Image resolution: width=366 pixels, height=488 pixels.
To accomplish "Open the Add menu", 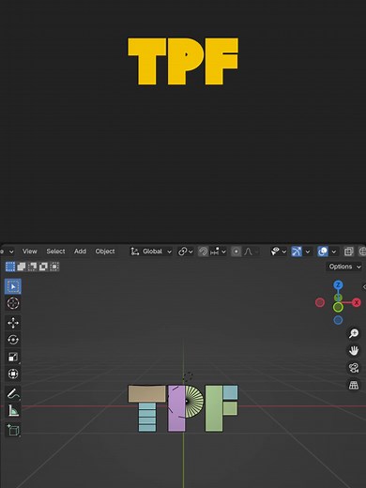I will click(x=80, y=252).
